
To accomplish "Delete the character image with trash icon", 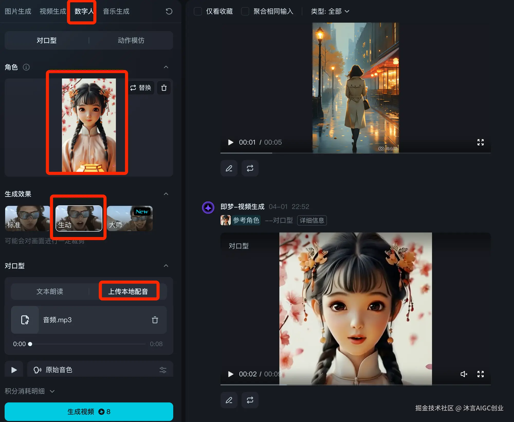I will 164,88.
